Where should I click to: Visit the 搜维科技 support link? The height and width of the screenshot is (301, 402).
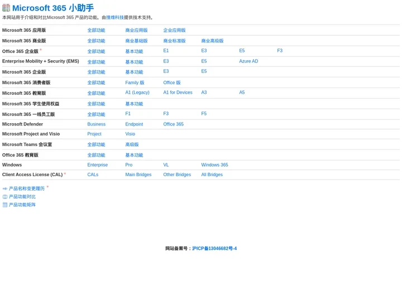(x=115, y=17)
